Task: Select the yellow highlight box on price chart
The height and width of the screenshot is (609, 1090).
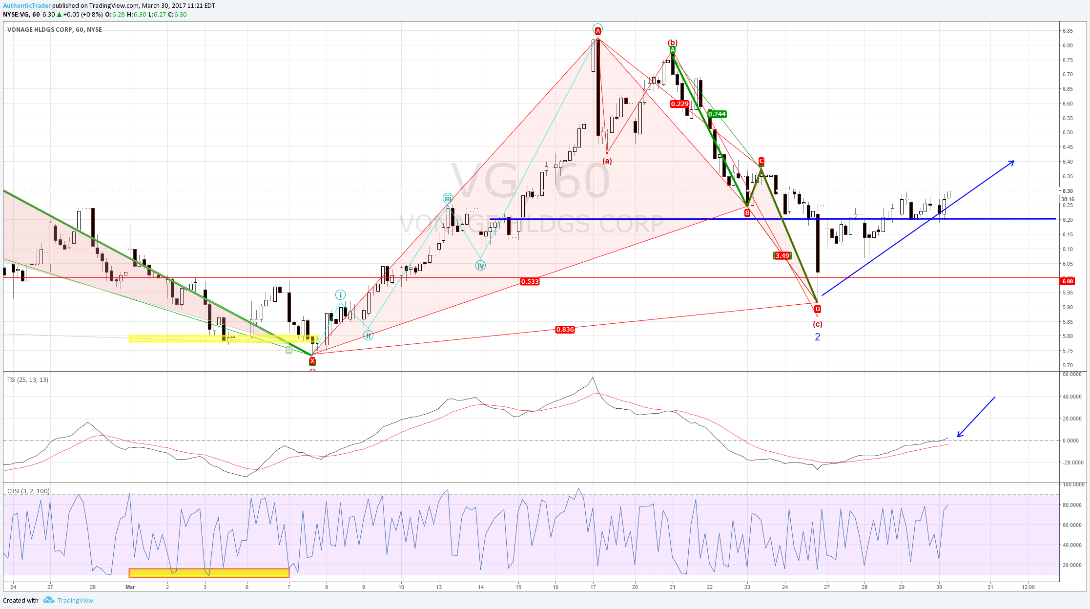Action: click(x=223, y=338)
